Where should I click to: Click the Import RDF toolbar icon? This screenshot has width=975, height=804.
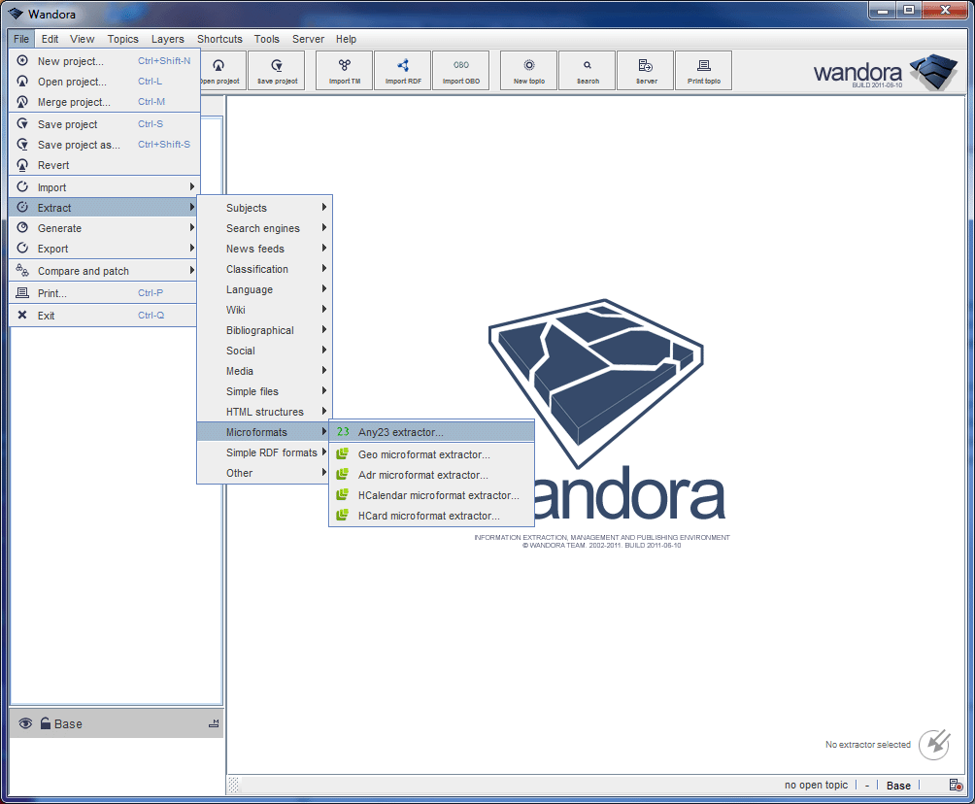pyautogui.click(x=403, y=70)
